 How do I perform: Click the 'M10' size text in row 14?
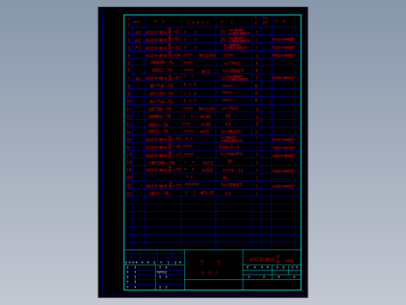pyautogui.click(x=205, y=131)
